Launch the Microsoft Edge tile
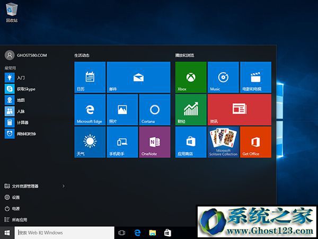The height and width of the screenshot is (239, 318). click(90, 110)
